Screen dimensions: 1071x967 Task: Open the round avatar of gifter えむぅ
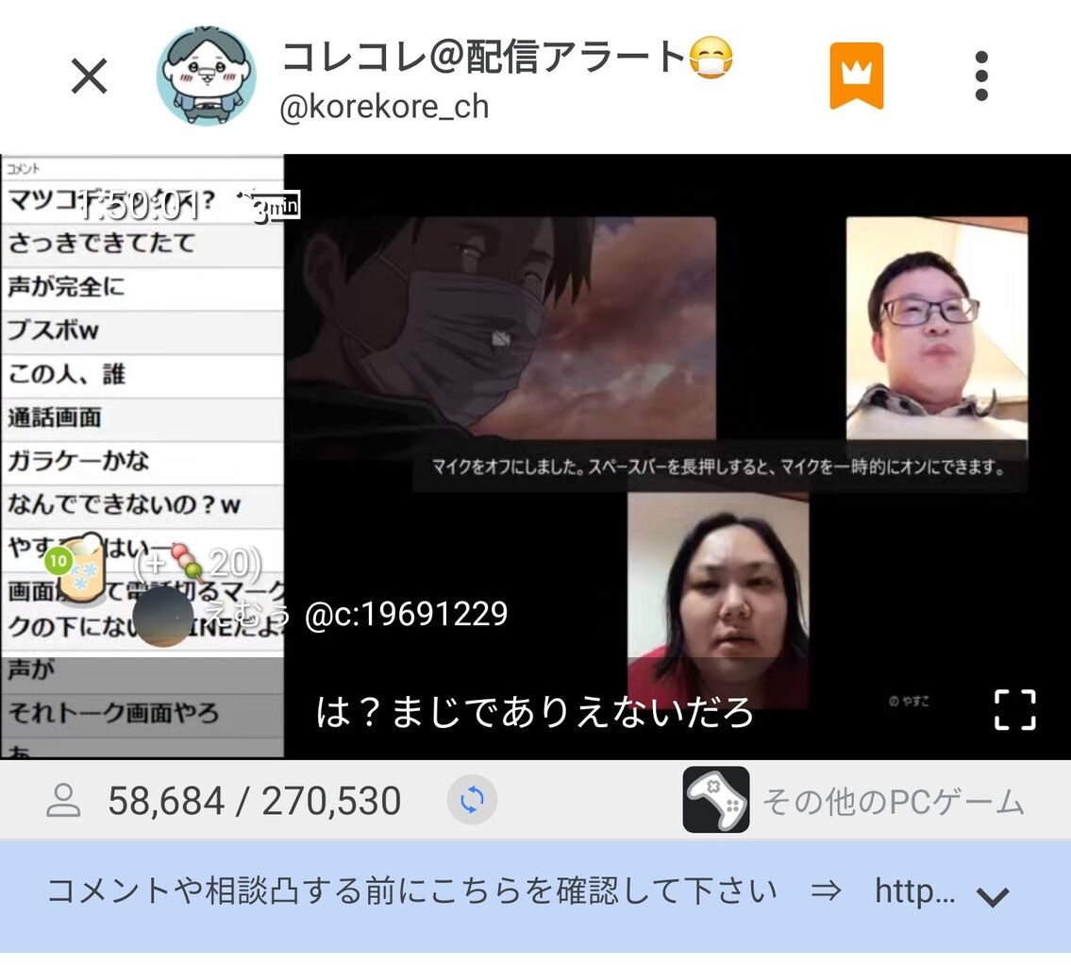162,617
